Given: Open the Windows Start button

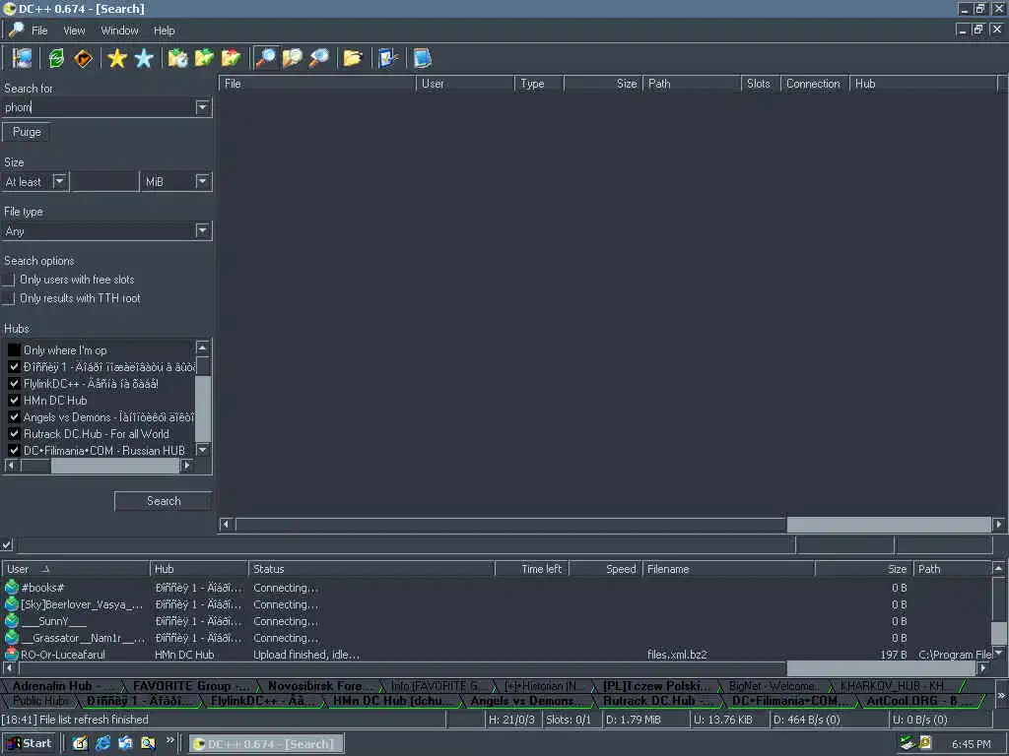Looking at the screenshot, I should [x=30, y=743].
